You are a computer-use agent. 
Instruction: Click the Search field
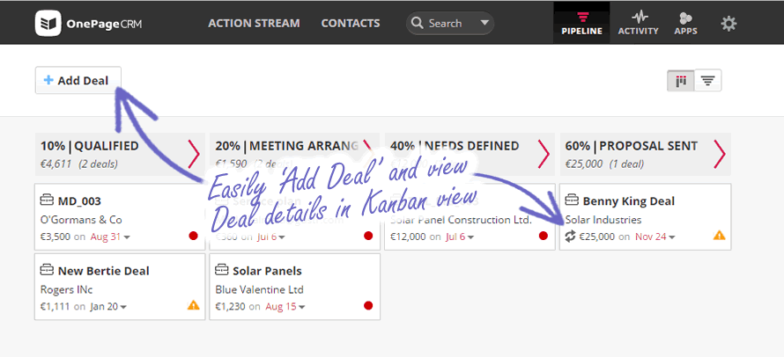tap(450, 24)
